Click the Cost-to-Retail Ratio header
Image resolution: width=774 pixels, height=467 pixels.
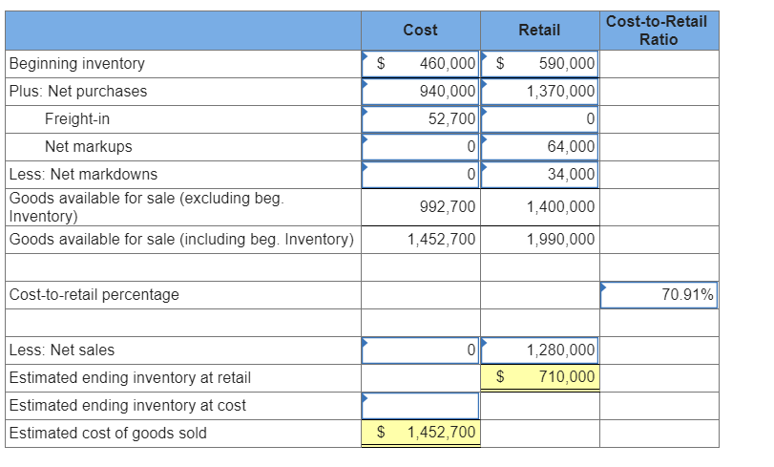(659, 31)
